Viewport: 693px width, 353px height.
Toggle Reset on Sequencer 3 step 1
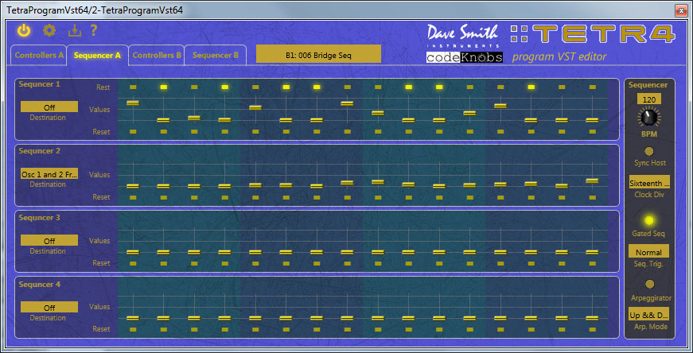click(x=133, y=263)
